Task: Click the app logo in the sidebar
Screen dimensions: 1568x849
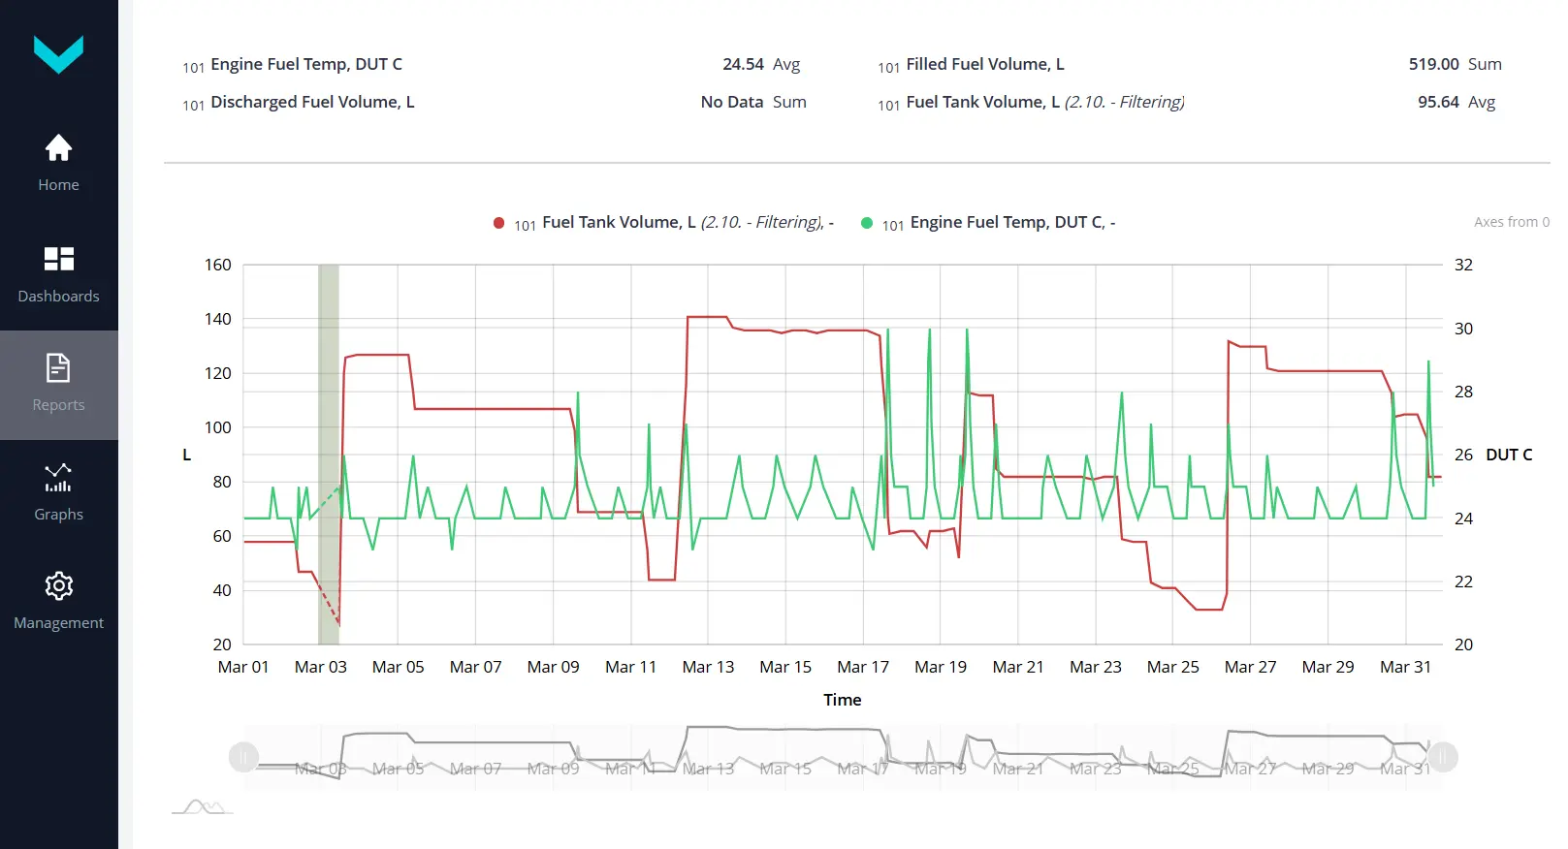Action: click(58, 54)
